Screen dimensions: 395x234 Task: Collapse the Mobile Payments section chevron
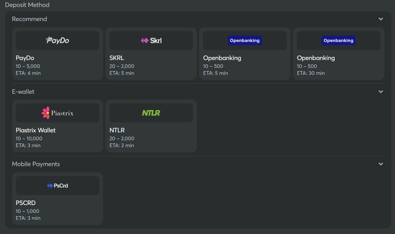click(381, 164)
